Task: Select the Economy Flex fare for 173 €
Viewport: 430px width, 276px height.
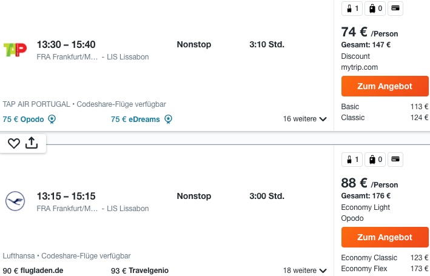Action: pos(385,268)
